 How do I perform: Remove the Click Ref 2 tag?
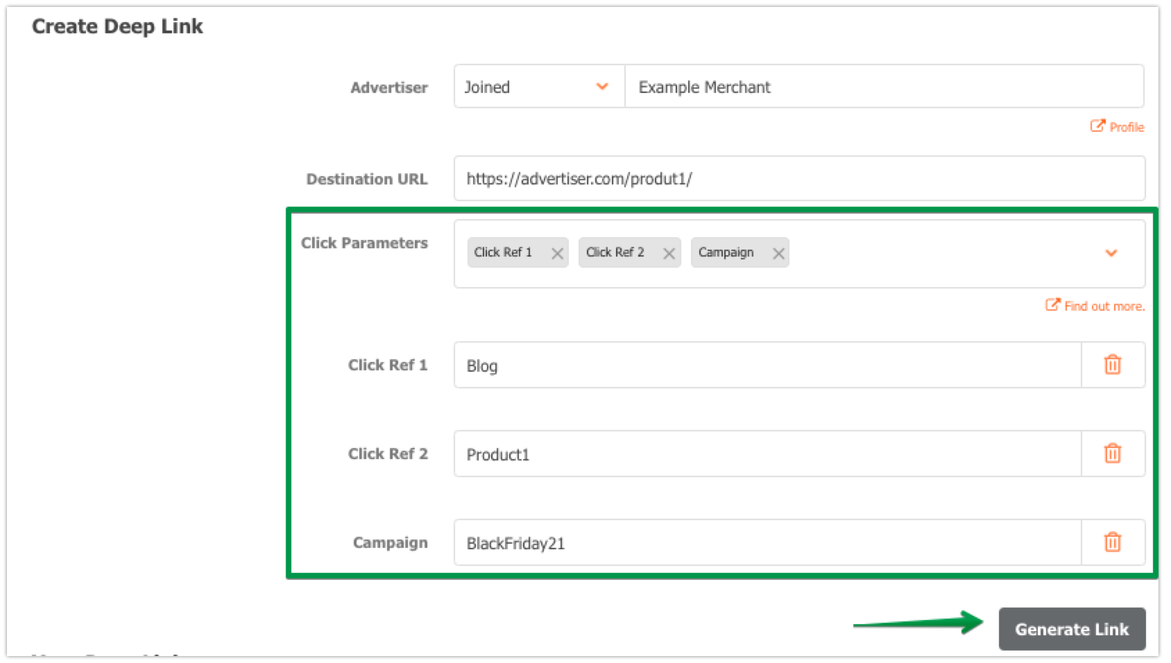669,253
